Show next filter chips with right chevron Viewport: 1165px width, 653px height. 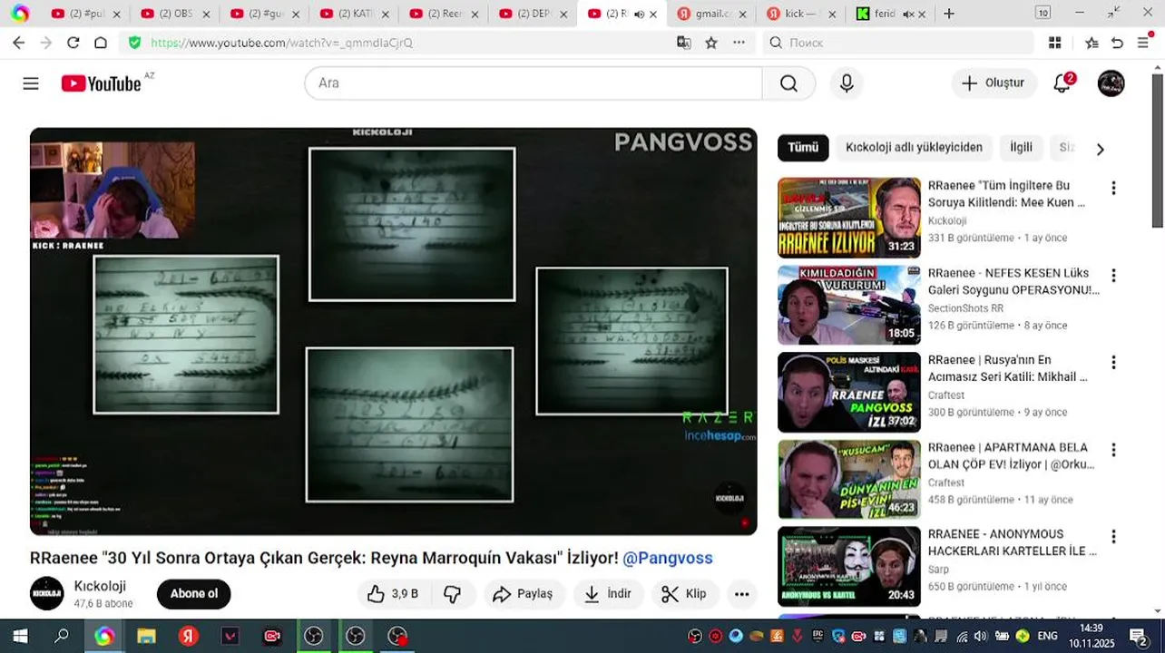pos(1100,149)
